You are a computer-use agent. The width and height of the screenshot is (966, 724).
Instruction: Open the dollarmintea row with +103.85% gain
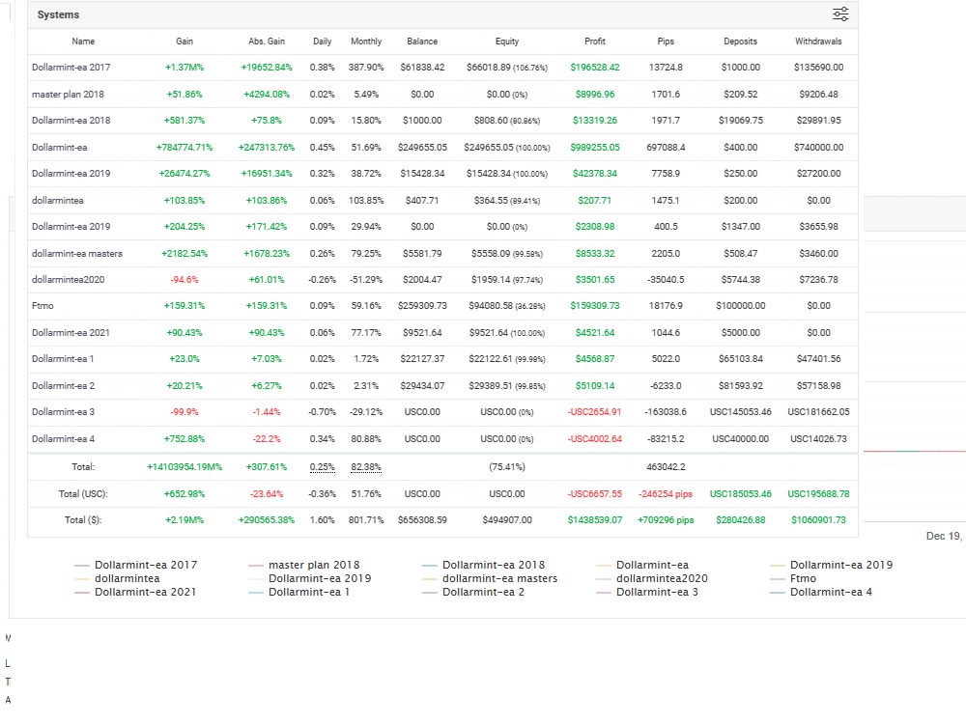click(x=442, y=200)
